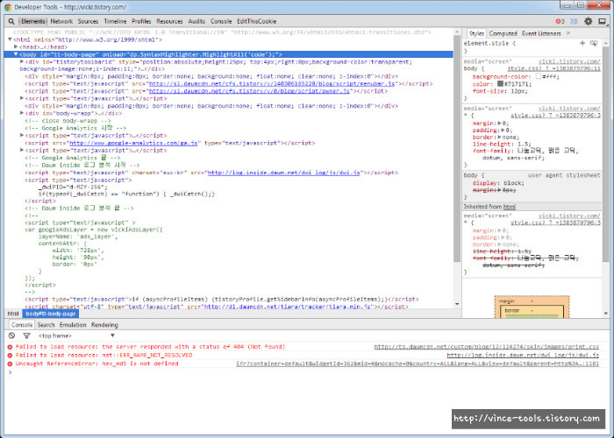This screenshot has height=438, width=614.
Task: Add new style rule with plus icon
Action: pyautogui.click(x=582, y=44)
